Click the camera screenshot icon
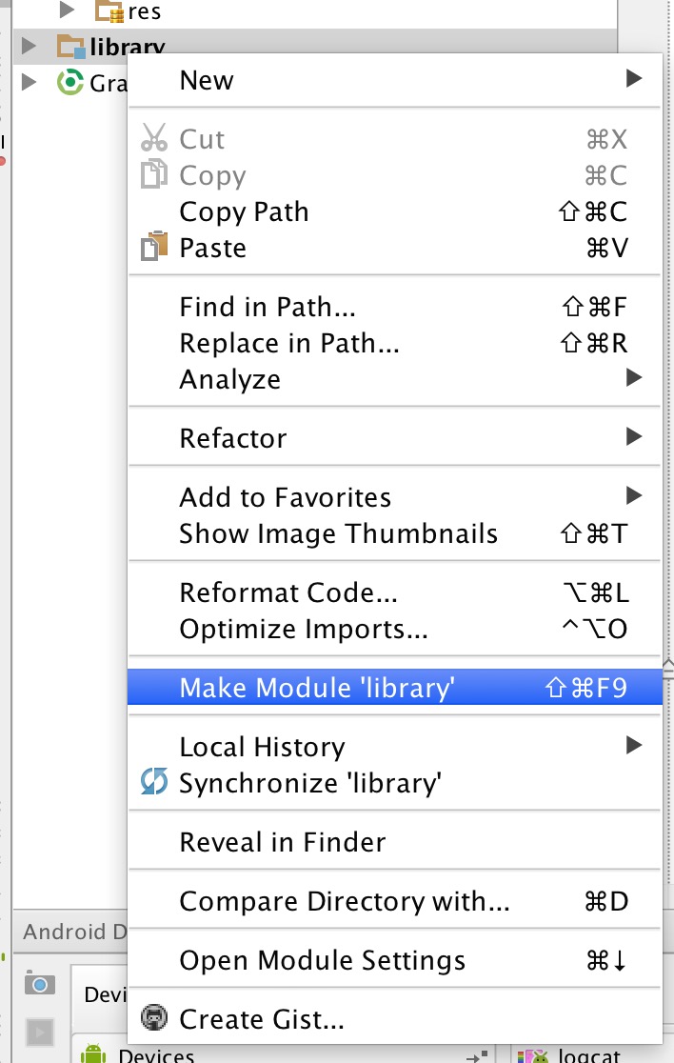Screen dimensions: 674x1063 (x=39, y=982)
